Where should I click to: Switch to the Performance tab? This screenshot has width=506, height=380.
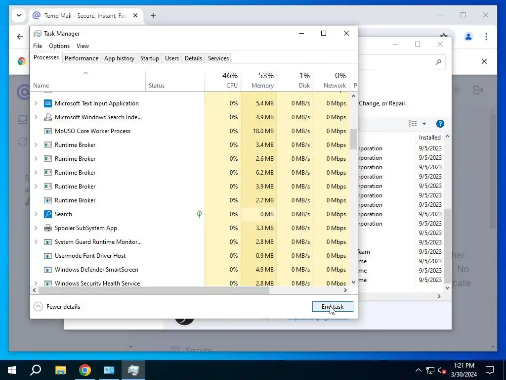82,58
